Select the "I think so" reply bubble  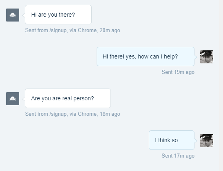172,140
